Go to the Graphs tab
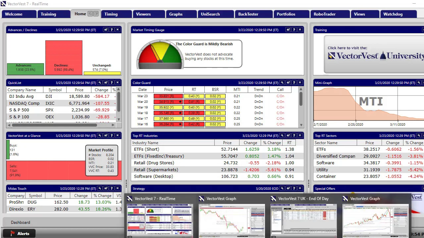The width and height of the screenshot is (424, 238). tap(181, 14)
